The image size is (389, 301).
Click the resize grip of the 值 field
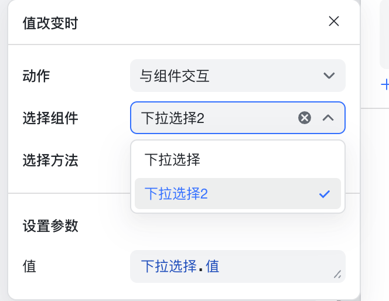tap(337, 274)
